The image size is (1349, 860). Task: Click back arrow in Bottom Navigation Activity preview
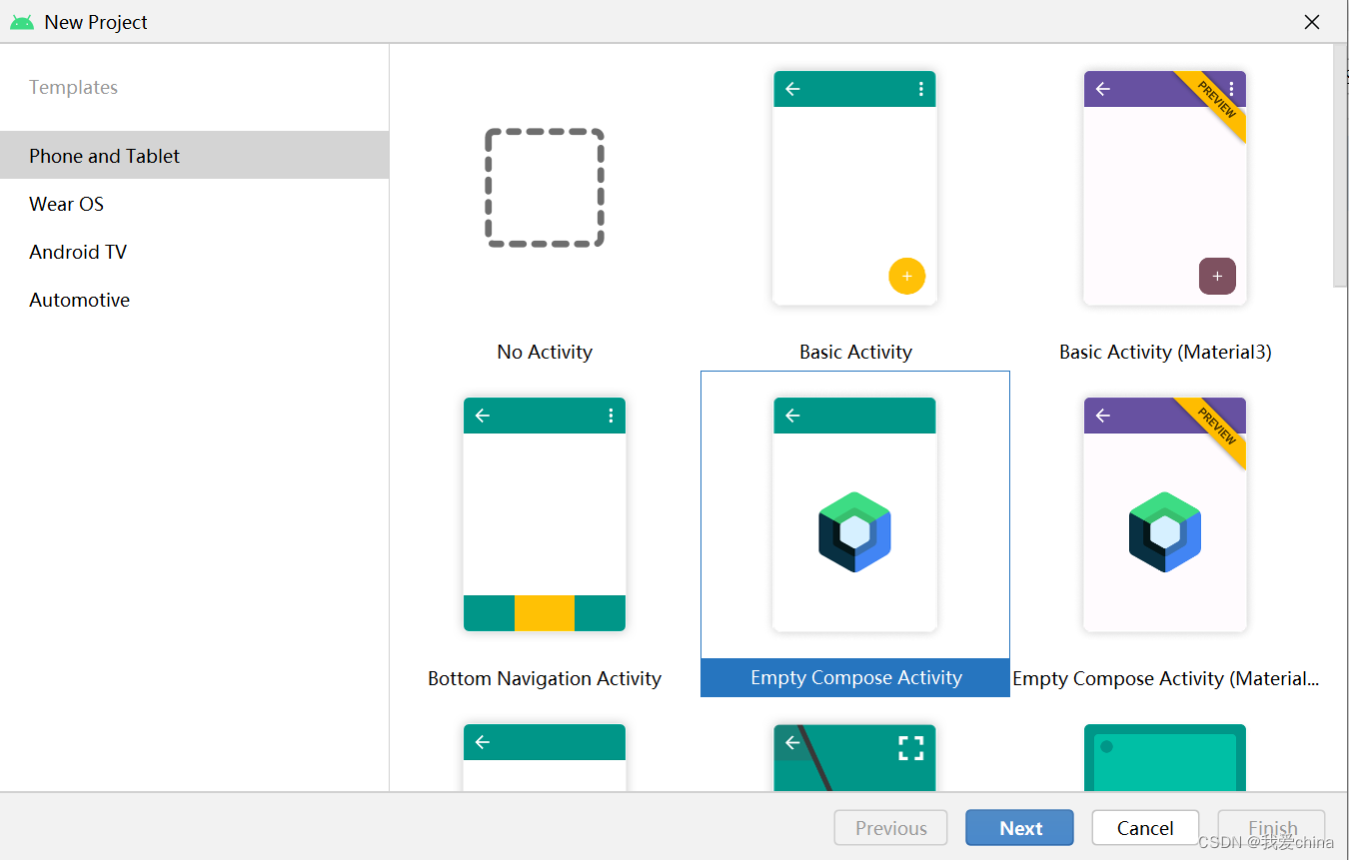483,416
